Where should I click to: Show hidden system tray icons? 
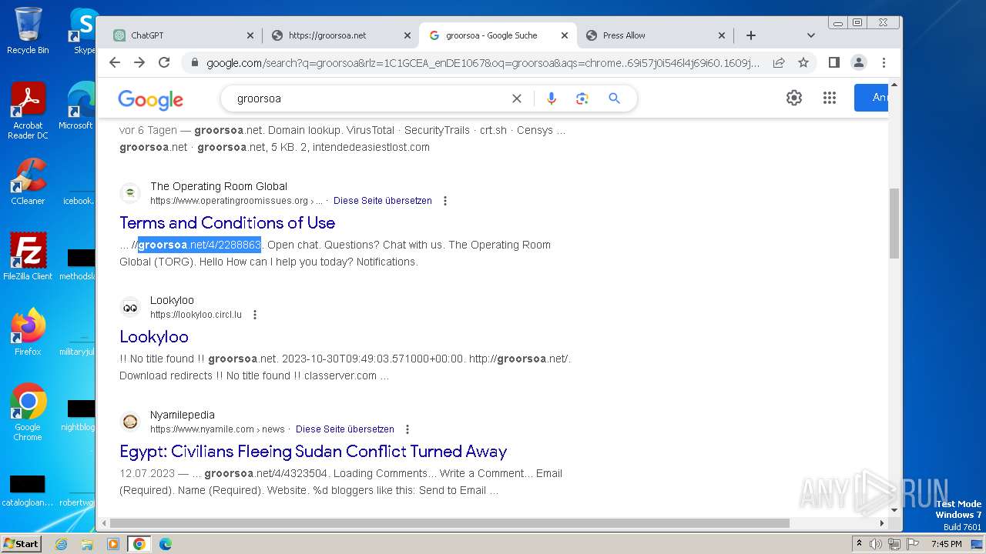[860, 544]
